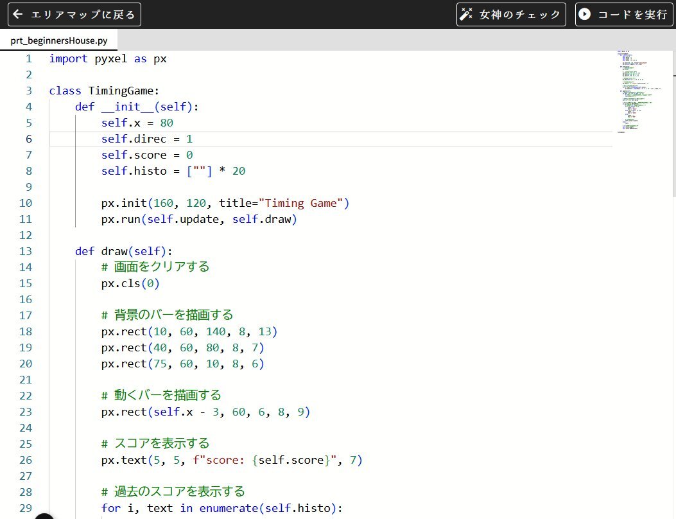Viewport: 676px width, 519px height.
Task: Click the "Timing Game" title string
Action: coord(300,203)
